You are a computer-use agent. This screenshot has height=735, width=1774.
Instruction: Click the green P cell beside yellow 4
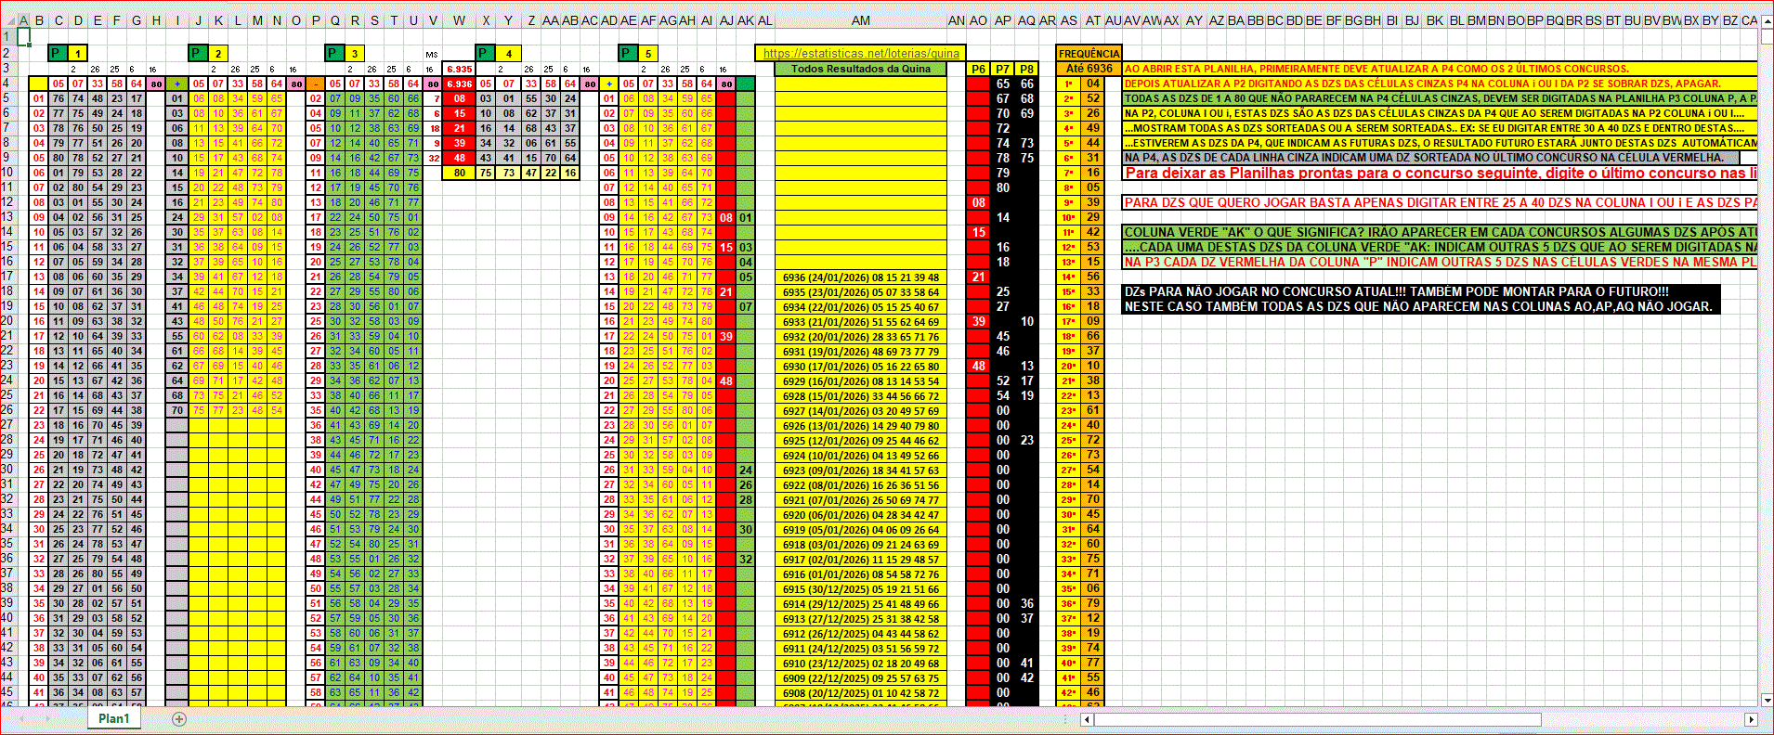point(486,54)
